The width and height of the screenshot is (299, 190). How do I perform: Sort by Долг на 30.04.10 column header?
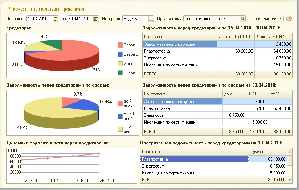tap(274, 37)
